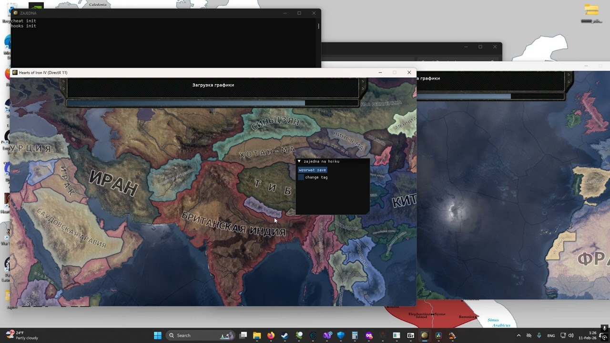Viewport: 610px width, 343px height.
Task: Open File Explorer from the taskbar
Action: (x=257, y=335)
